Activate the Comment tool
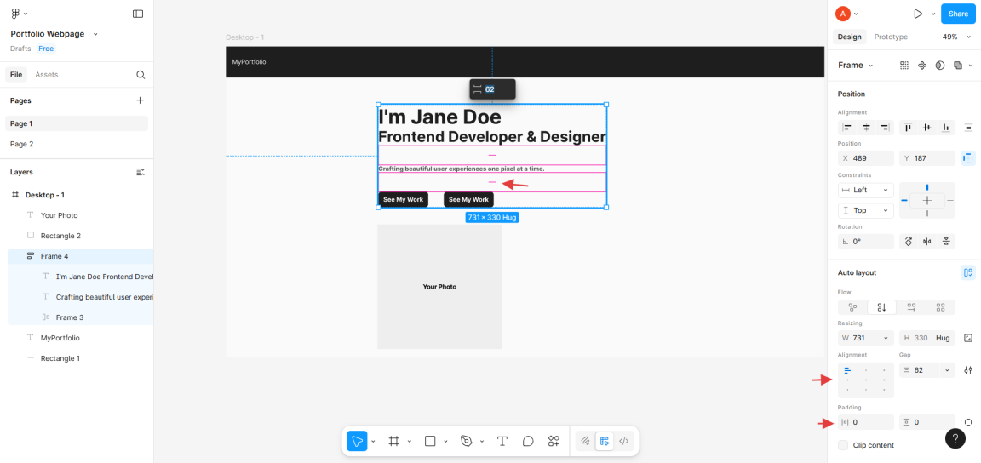Image resolution: width=981 pixels, height=463 pixels. click(528, 441)
